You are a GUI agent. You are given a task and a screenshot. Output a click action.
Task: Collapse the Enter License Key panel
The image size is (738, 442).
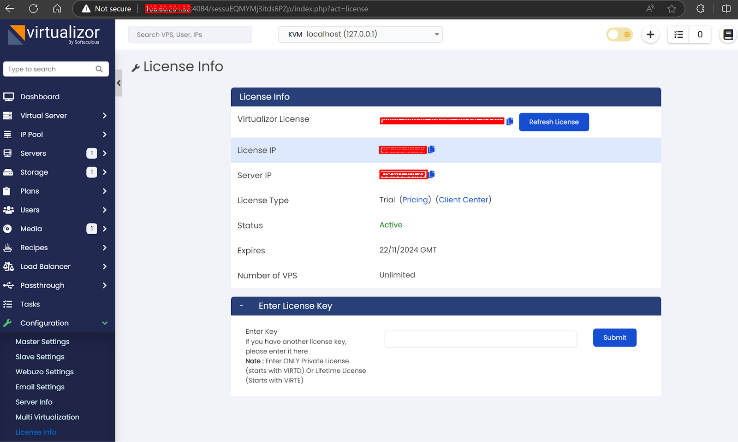242,306
